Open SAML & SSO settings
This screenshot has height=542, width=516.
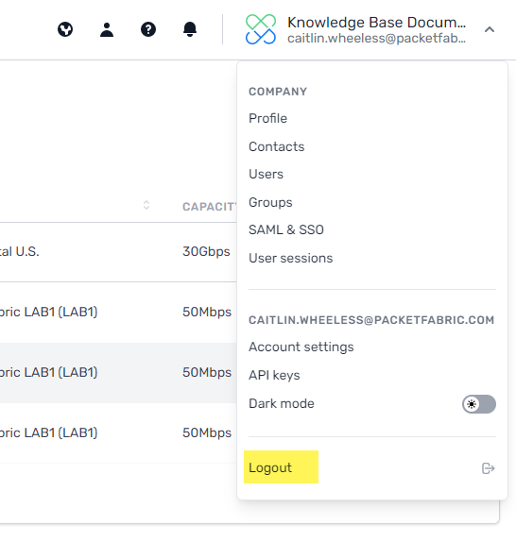coord(286,229)
